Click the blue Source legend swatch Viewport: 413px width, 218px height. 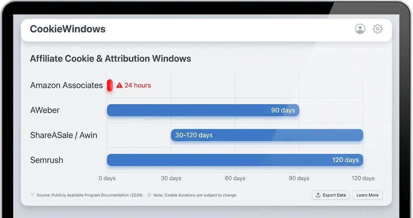pos(32,195)
